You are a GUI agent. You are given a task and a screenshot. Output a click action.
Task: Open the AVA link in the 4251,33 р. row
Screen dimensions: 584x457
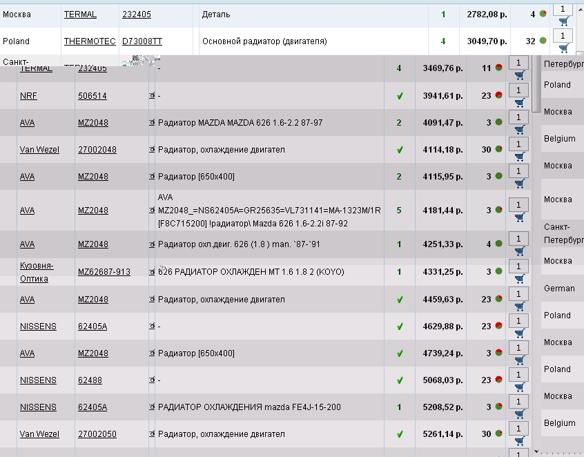click(x=27, y=244)
